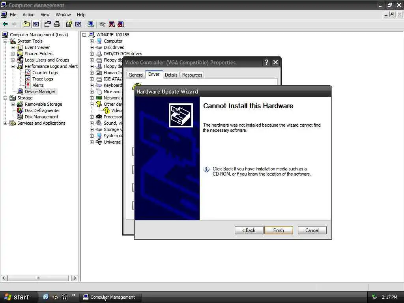Switch to the General tab

click(136, 75)
